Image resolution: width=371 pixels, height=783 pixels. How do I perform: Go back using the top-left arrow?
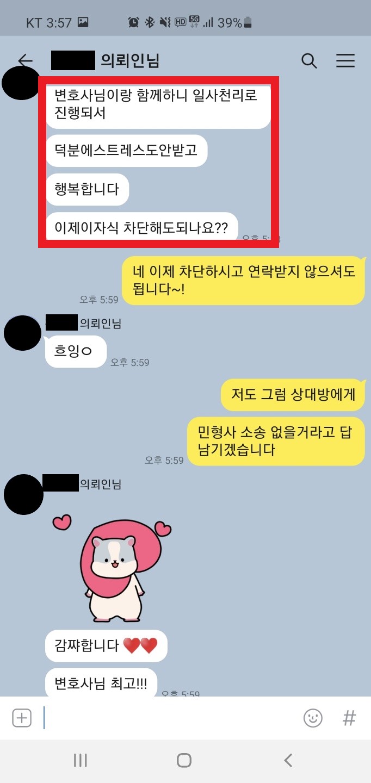click(x=26, y=60)
